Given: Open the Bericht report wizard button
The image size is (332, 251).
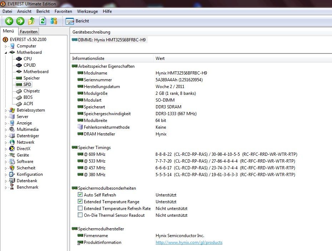Looking at the screenshot, I should coord(77,21).
